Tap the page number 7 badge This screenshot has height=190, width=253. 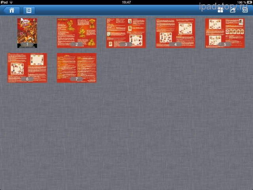click(77, 79)
